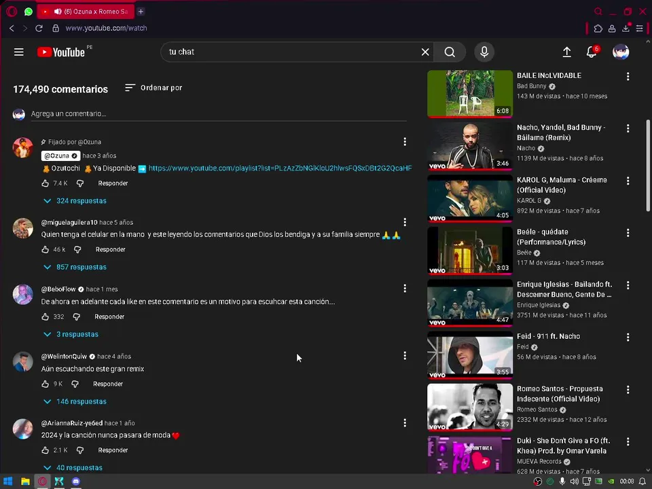Screen dimensions: 652x489
Task: Reply to the pinned Ozuna comment
Action: point(113,183)
